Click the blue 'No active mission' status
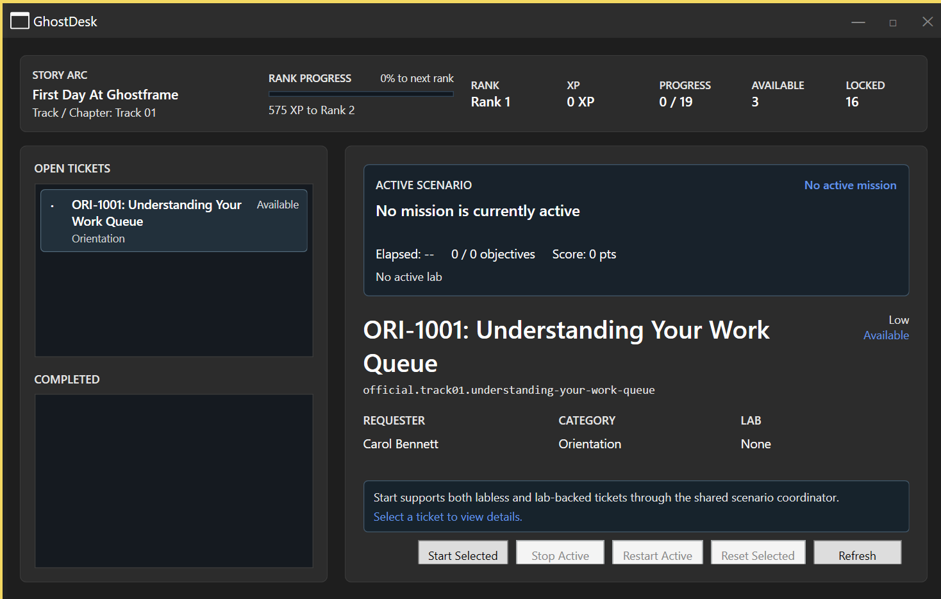This screenshot has width=941, height=599. tap(850, 185)
